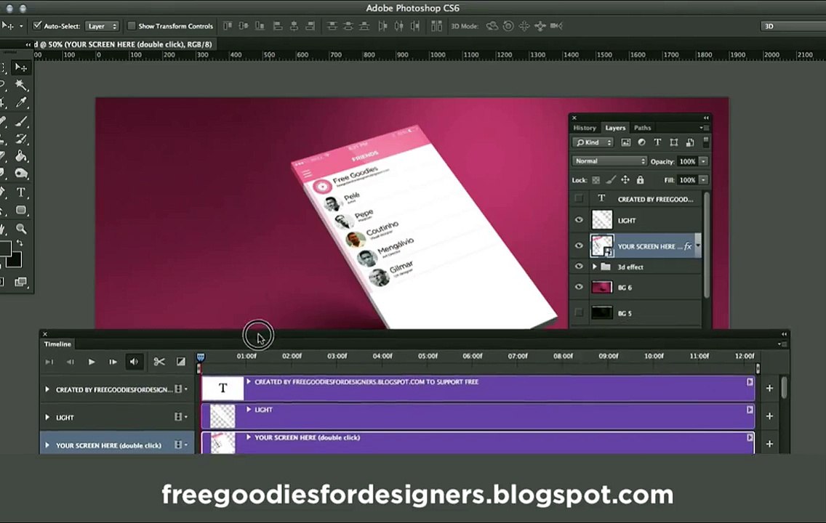This screenshot has height=523, width=826.
Task: Split clip at playhead with the scissors icon
Action: (159, 362)
